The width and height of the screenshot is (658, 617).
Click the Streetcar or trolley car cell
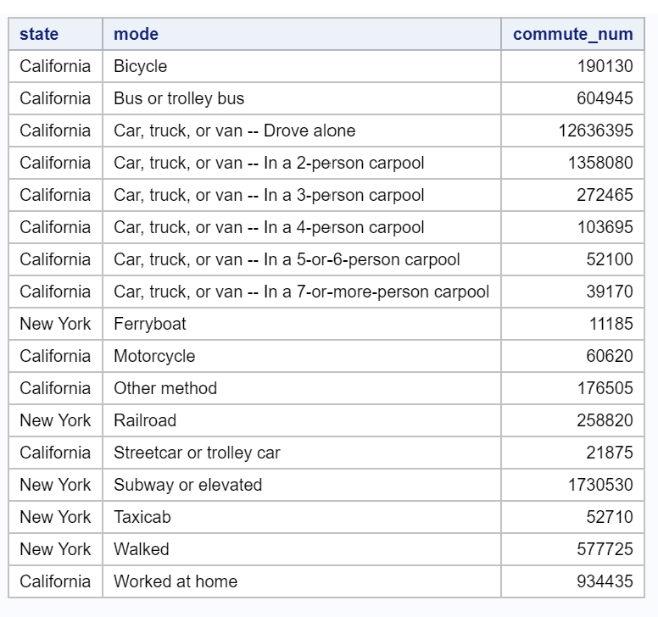(x=197, y=453)
